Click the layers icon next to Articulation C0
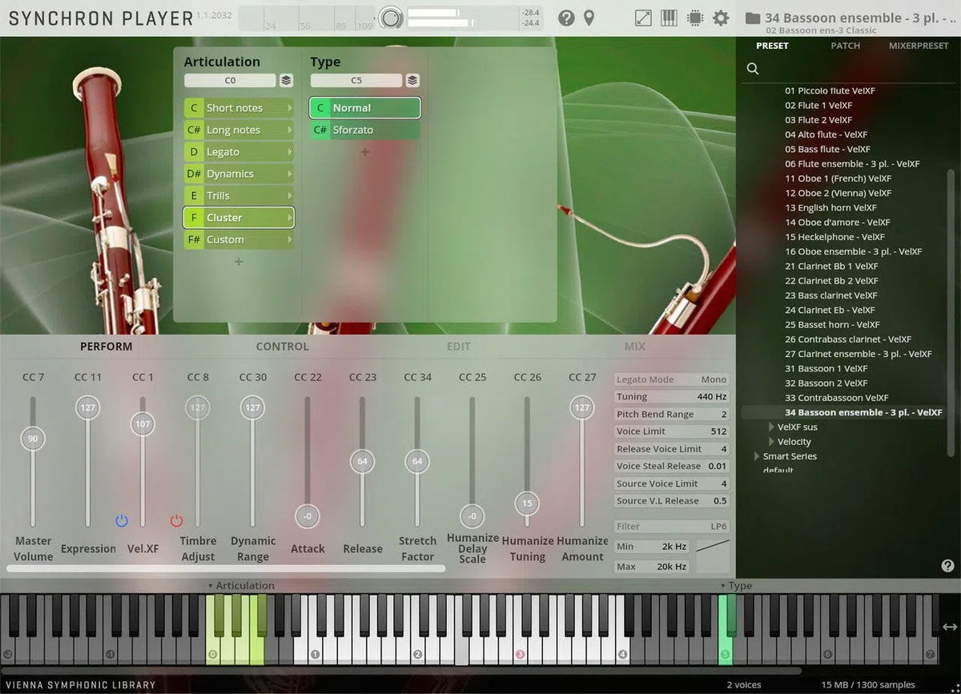Screen dimensions: 961x694 pyautogui.click(x=286, y=81)
